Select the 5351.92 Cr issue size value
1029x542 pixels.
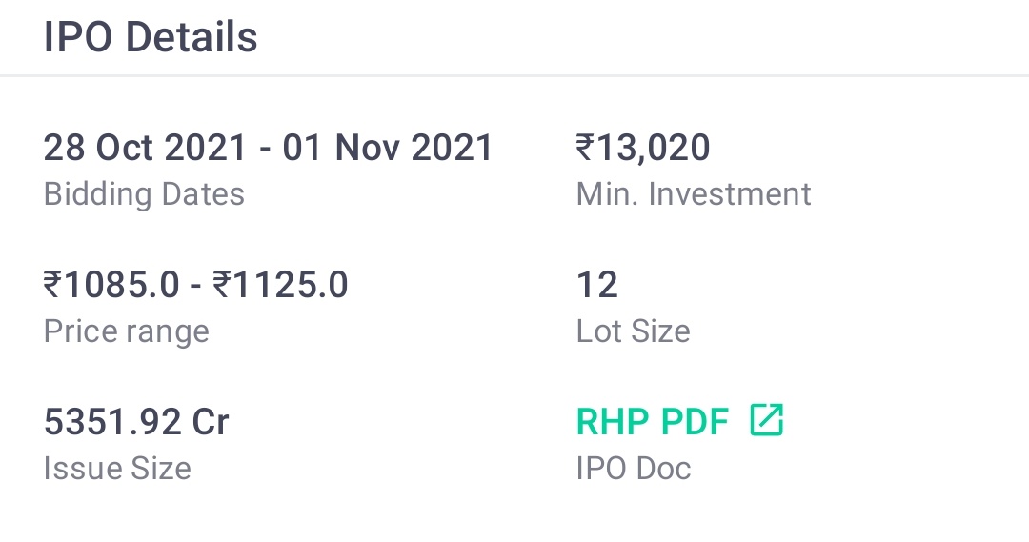(x=136, y=422)
